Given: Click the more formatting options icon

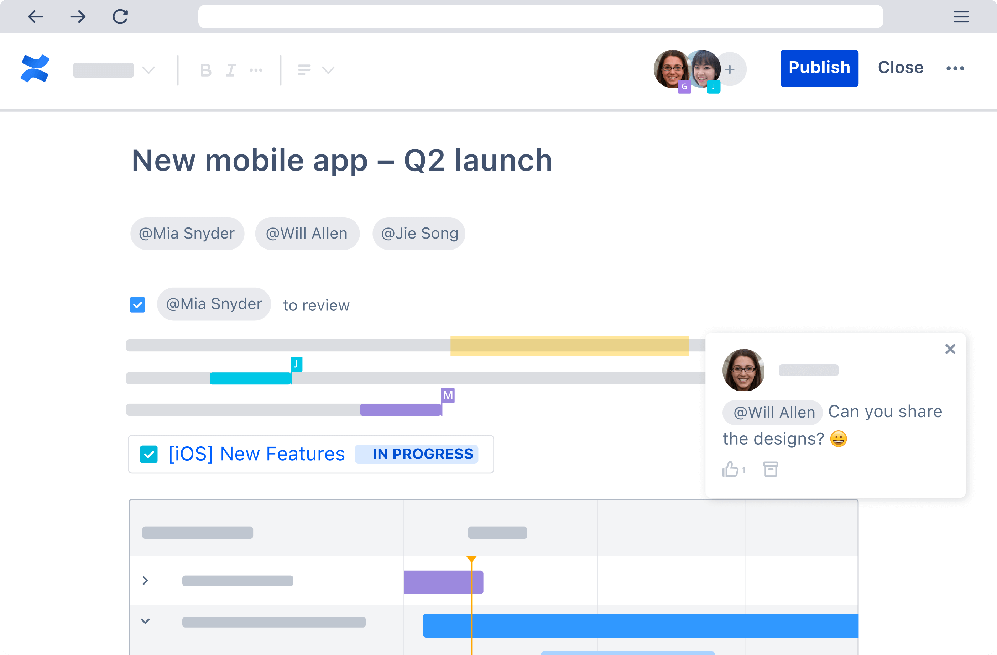Looking at the screenshot, I should 257,70.
